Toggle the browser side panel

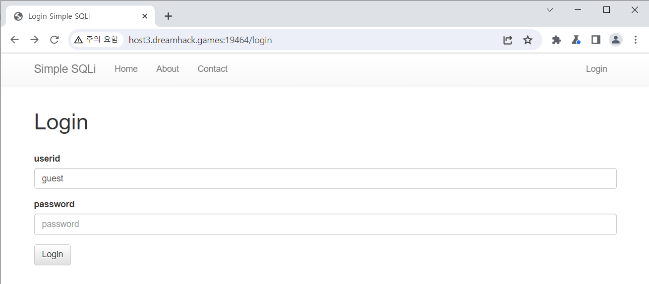click(596, 40)
